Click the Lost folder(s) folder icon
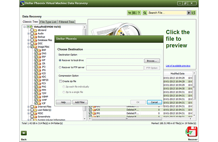 [35, 110]
